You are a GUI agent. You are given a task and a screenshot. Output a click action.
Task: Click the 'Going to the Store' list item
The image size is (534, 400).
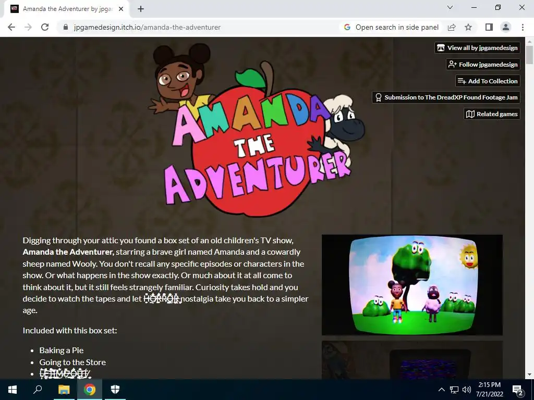click(72, 362)
